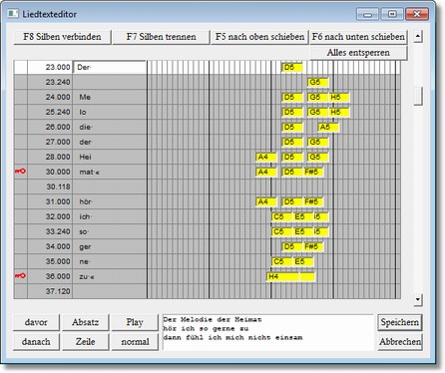Click F6 nach unten schieben button
Image resolution: width=445 pixels, height=373 pixels.
click(358, 37)
